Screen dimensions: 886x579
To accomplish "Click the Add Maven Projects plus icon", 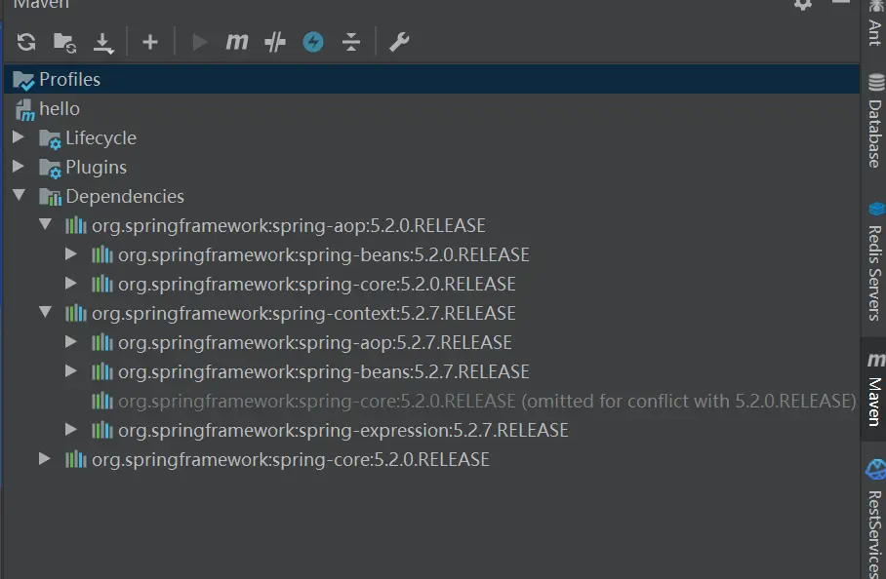I will tap(150, 42).
